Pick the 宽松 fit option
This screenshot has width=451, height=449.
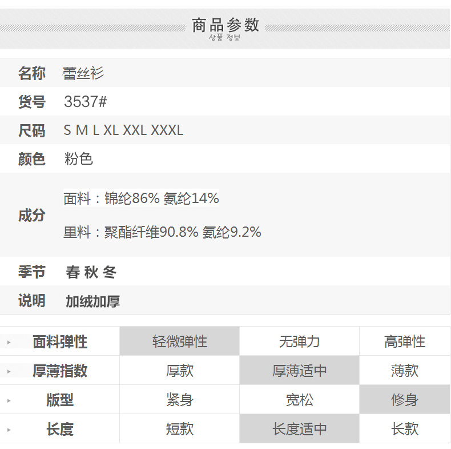coord(299,400)
